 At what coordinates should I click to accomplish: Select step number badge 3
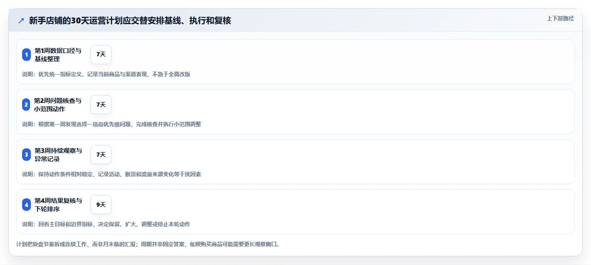26,155
